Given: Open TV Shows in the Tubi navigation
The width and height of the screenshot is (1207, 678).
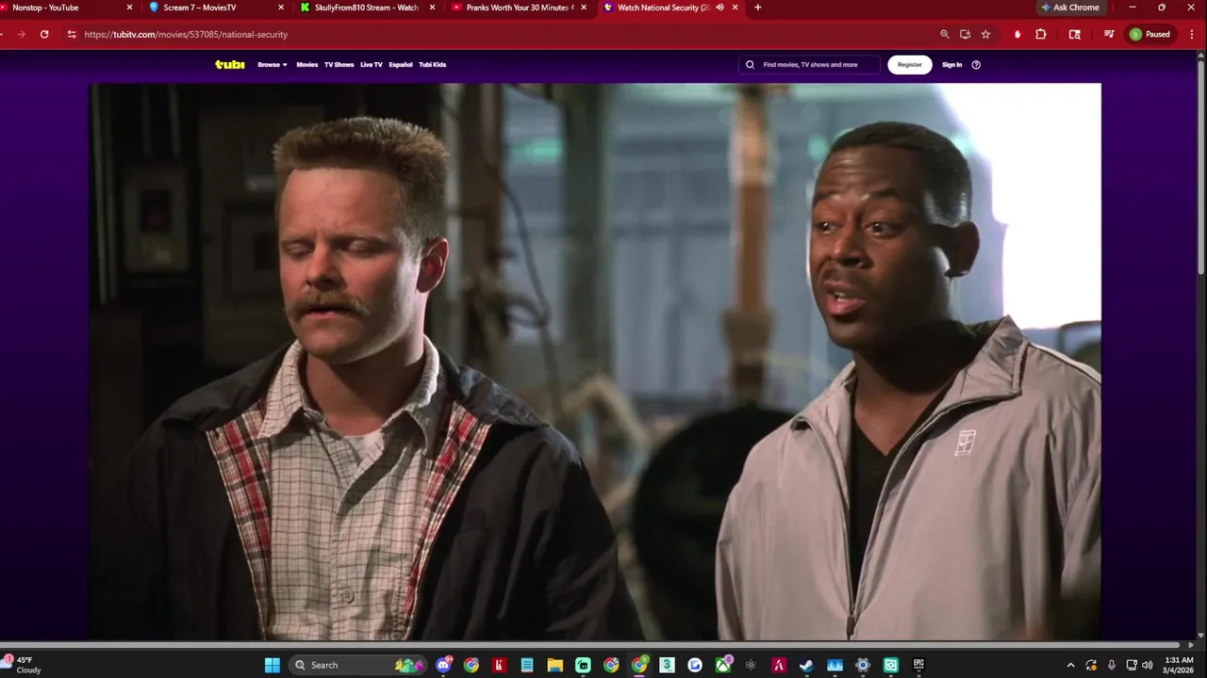Looking at the screenshot, I should 339,65.
